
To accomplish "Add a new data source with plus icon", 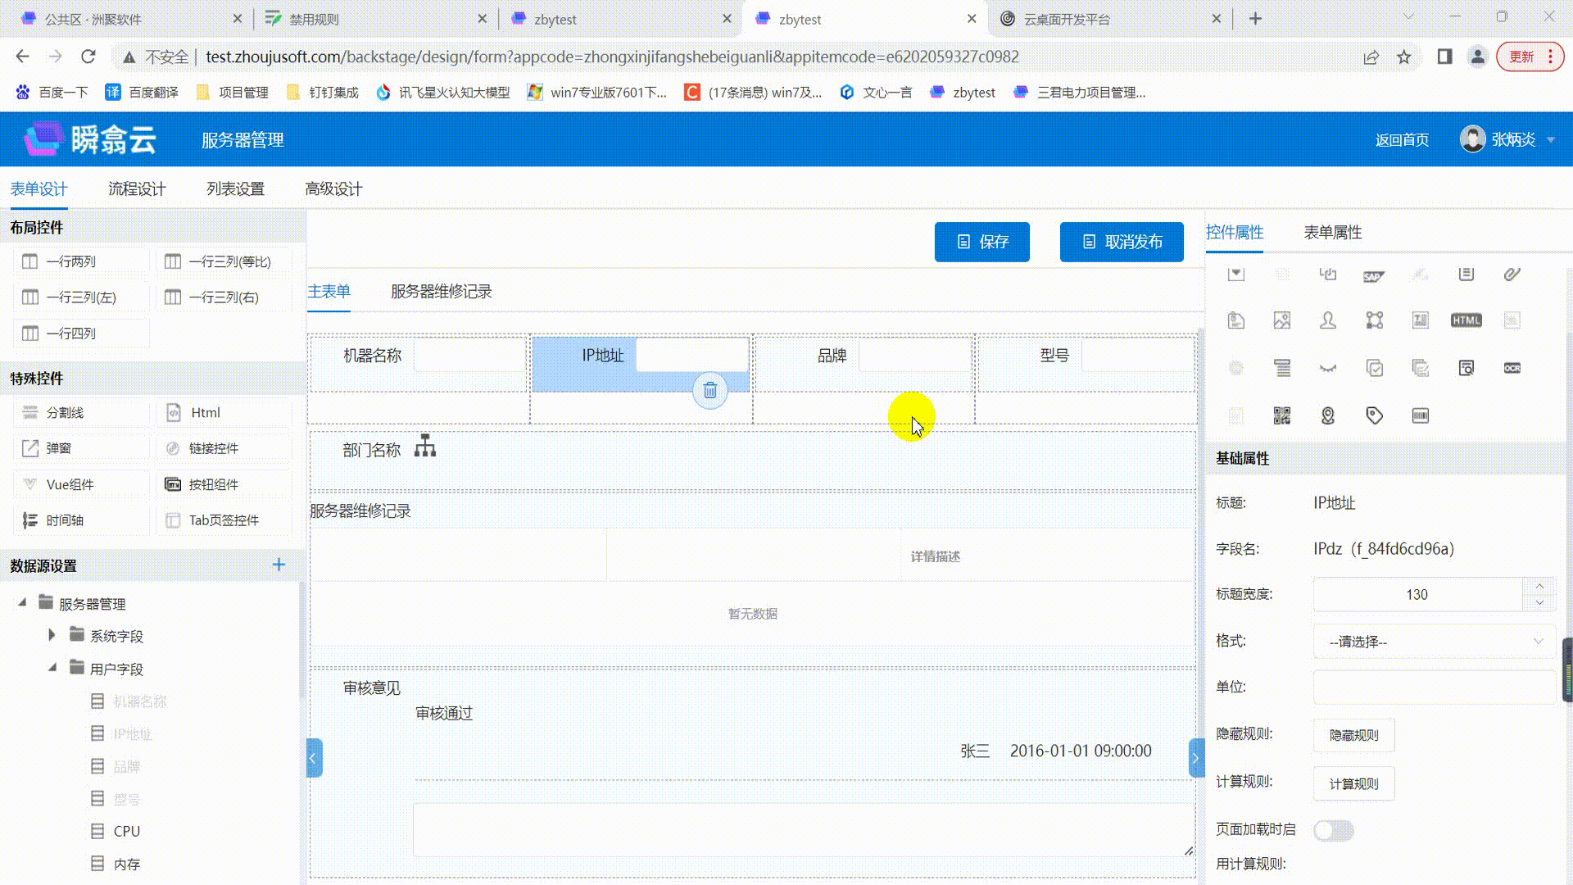I will point(279,565).
